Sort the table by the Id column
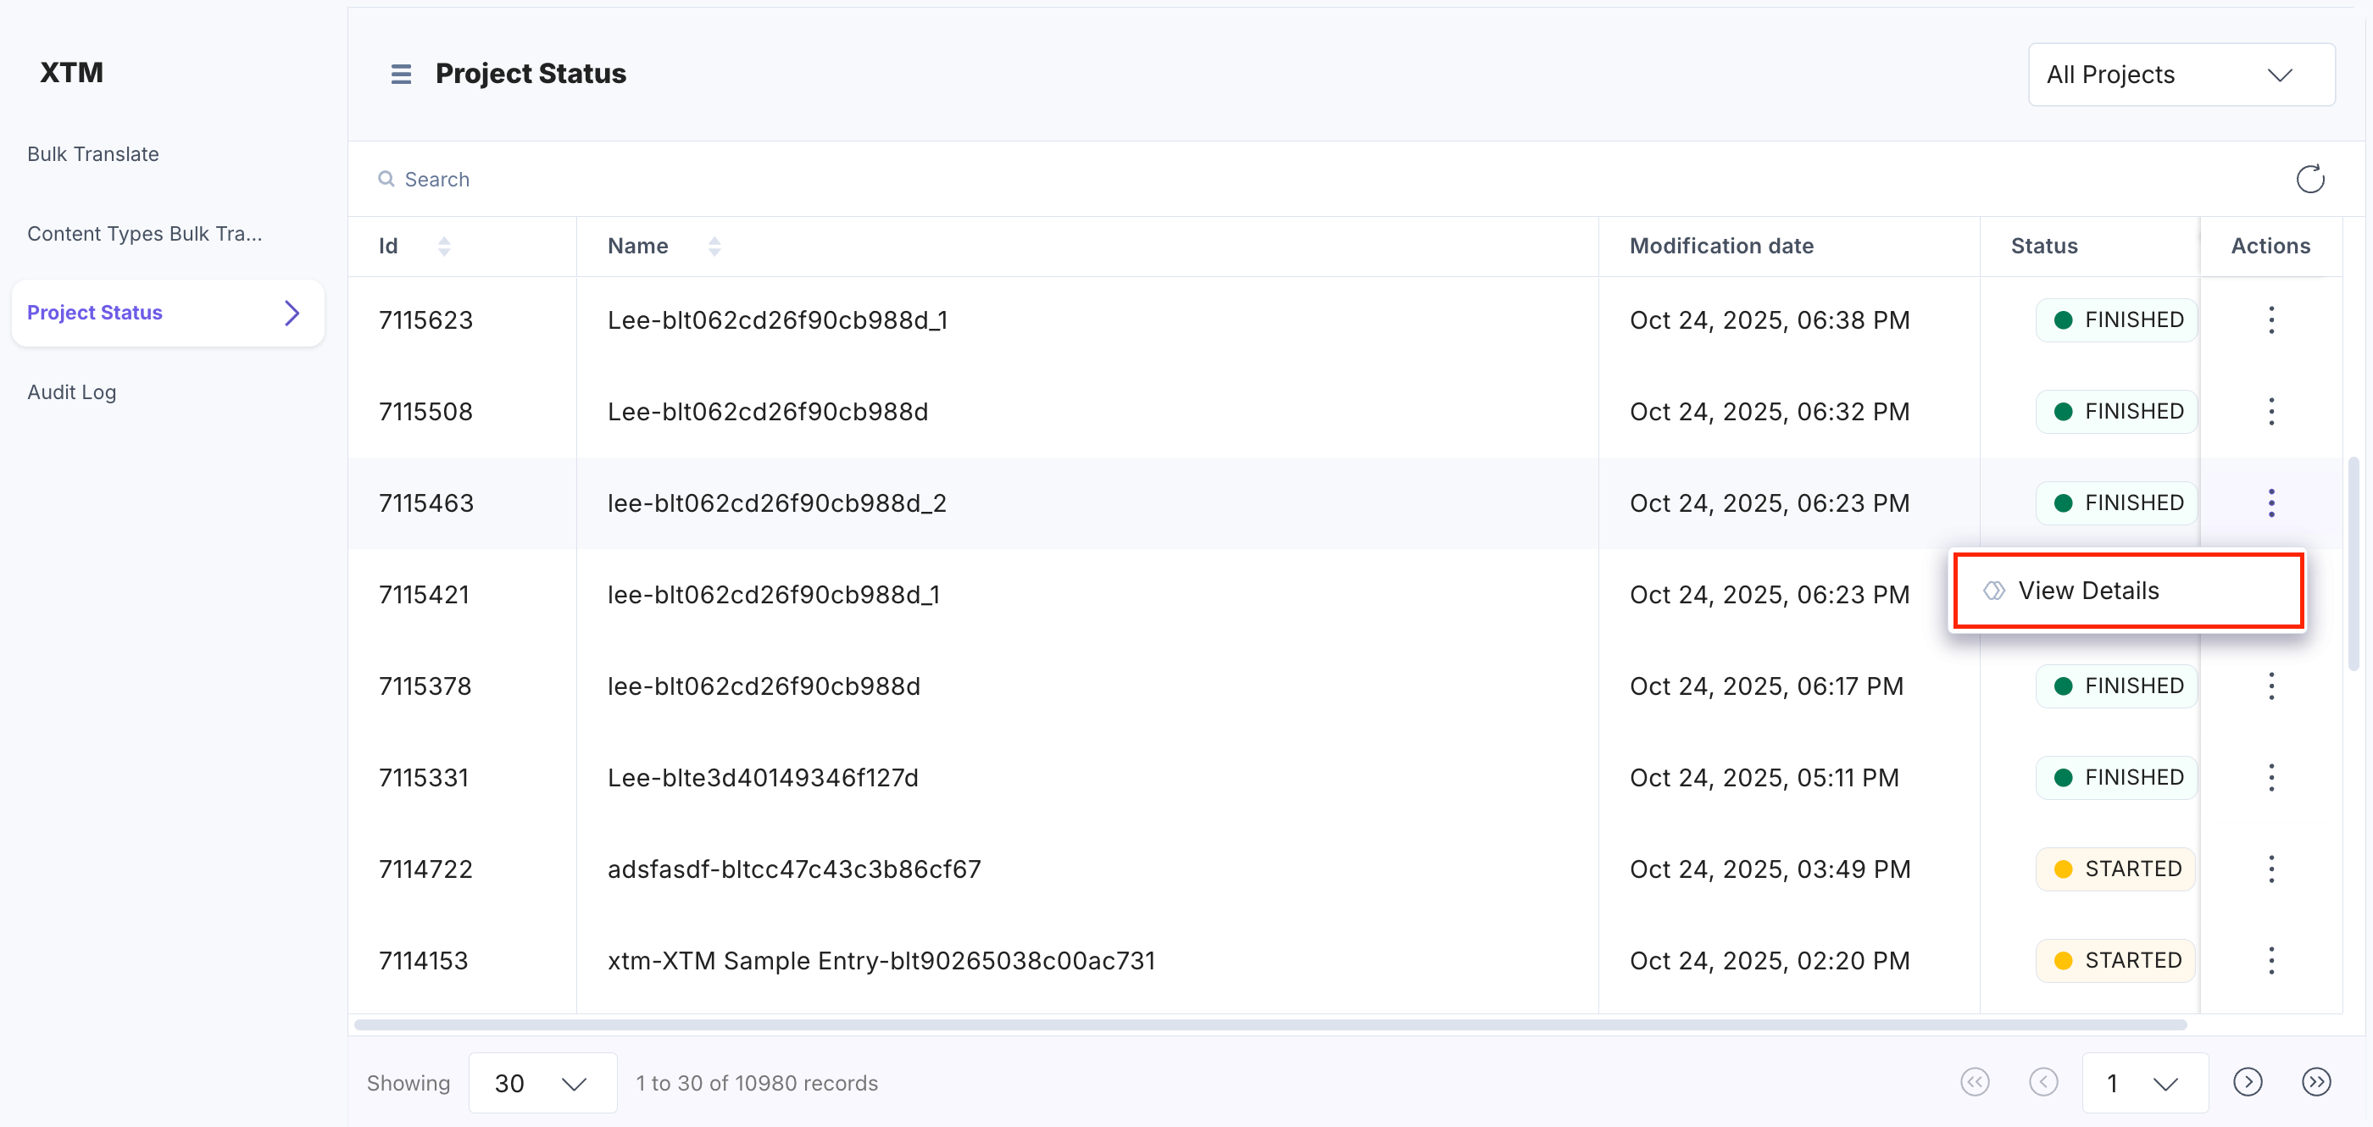2373x1127 pixels. click(444, 246)
